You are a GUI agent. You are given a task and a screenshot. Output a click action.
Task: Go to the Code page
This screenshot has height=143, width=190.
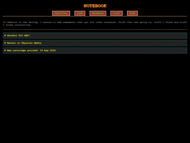(x=80, y=13)
